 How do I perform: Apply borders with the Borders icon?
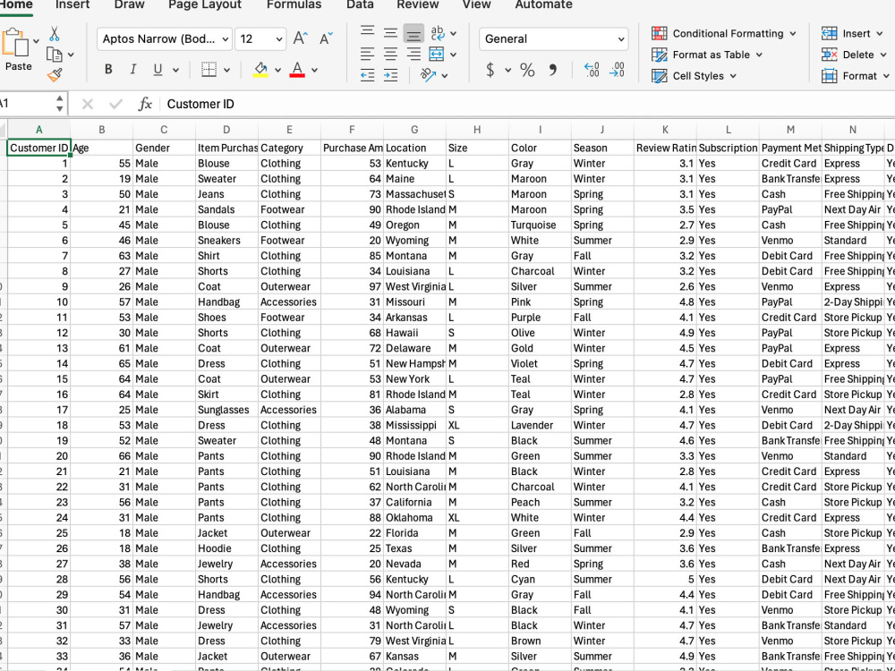pos(209,70)
